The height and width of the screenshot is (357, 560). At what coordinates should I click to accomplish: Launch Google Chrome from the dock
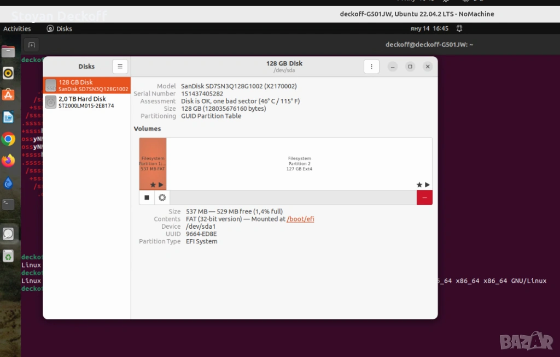pos(8,139)
